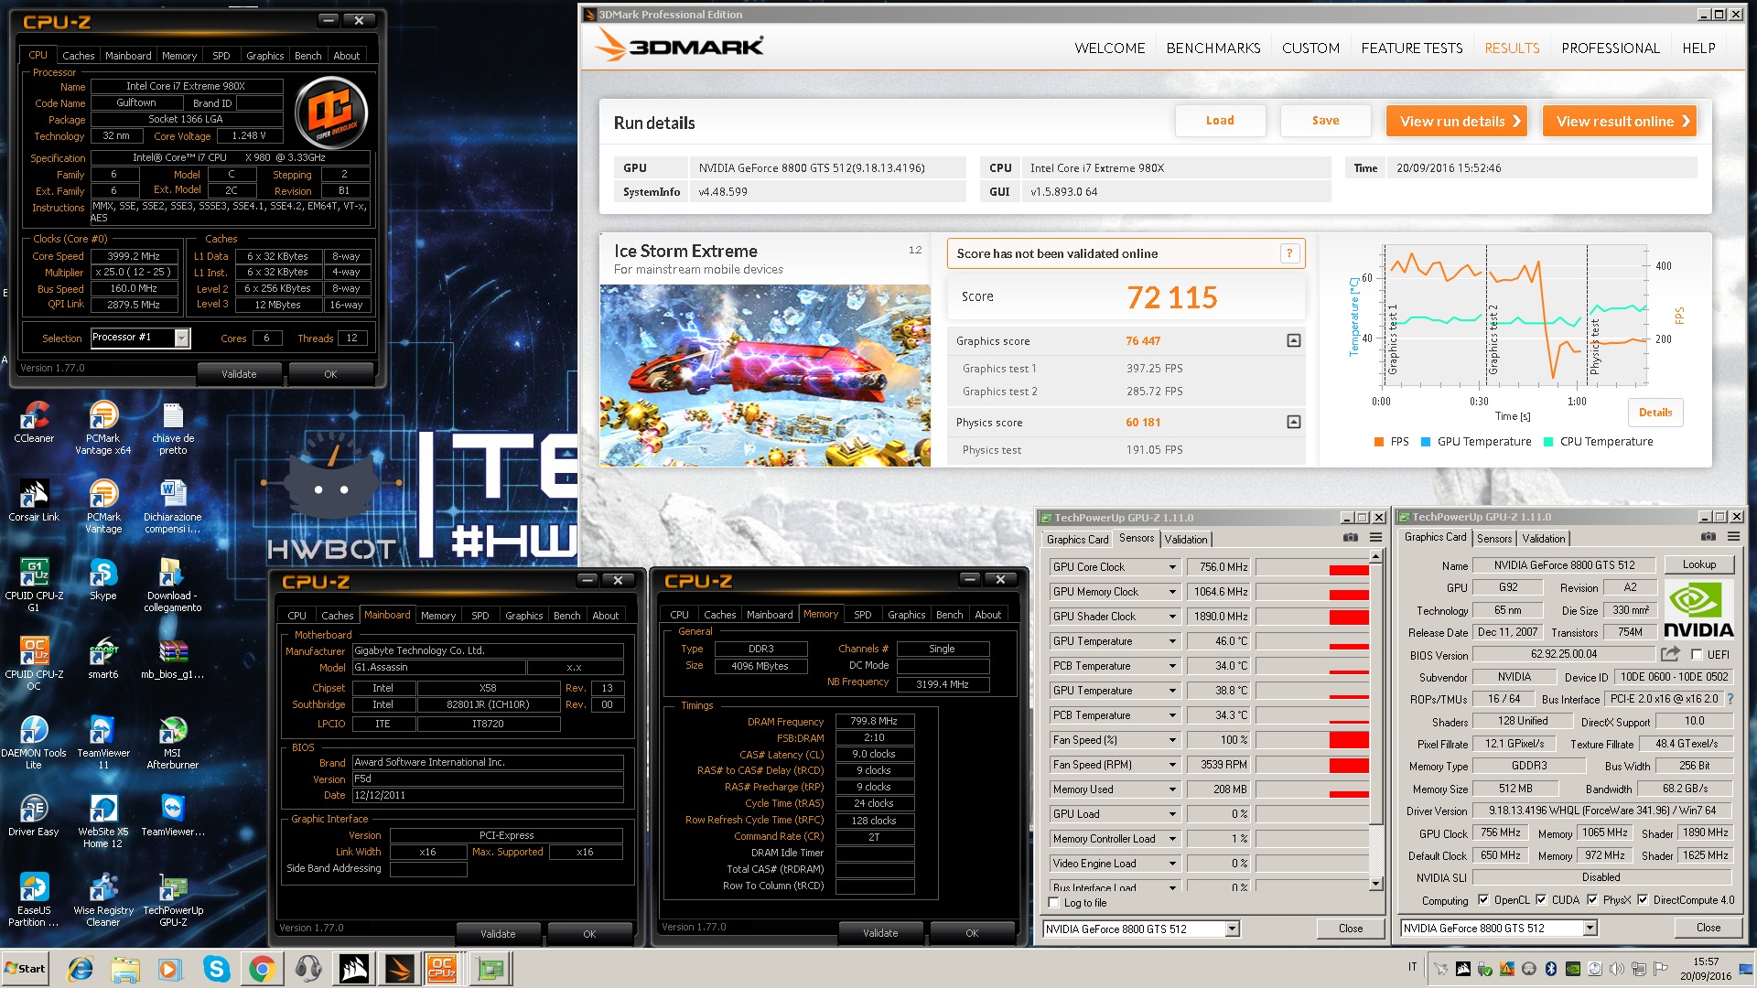Image resolution: width=1757 pixels, height=988 pixels.
Task: Toggle the OpenCL checkbox
Action: tap(1483, 900)
